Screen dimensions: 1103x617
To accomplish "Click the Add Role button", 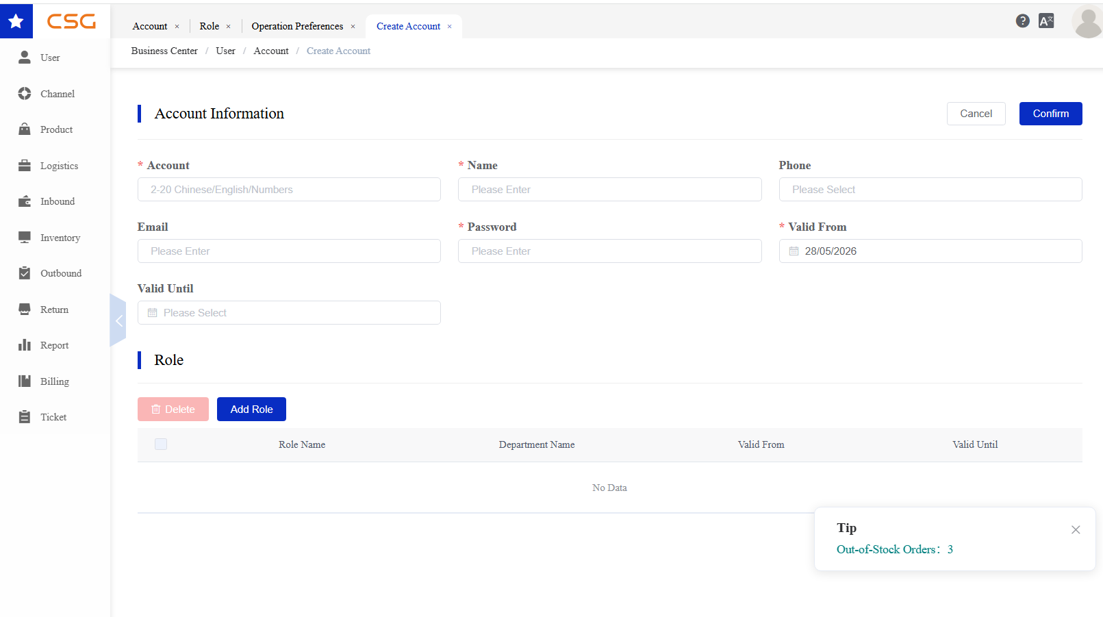I will coord(251,410).
